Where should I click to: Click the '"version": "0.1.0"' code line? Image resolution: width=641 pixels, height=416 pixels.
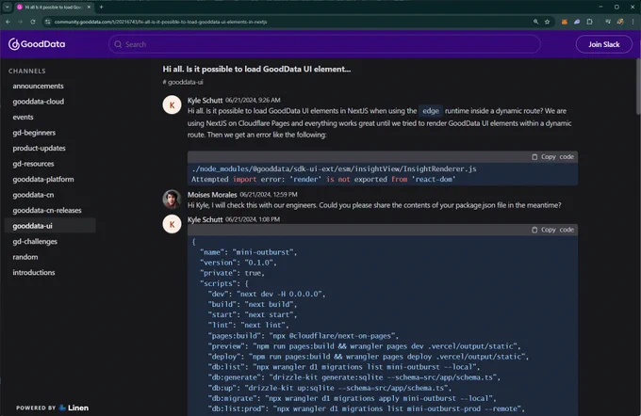(x=238, y=263)
